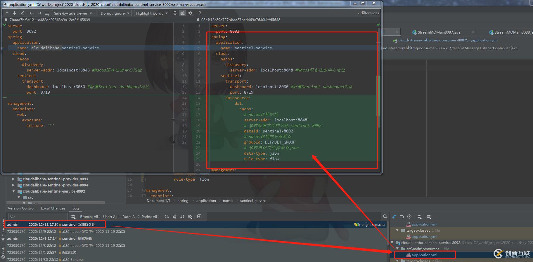The image size is (533, 262).
Task: Toggle synchronize scrolling in diff
Action: tap(183, 13)
